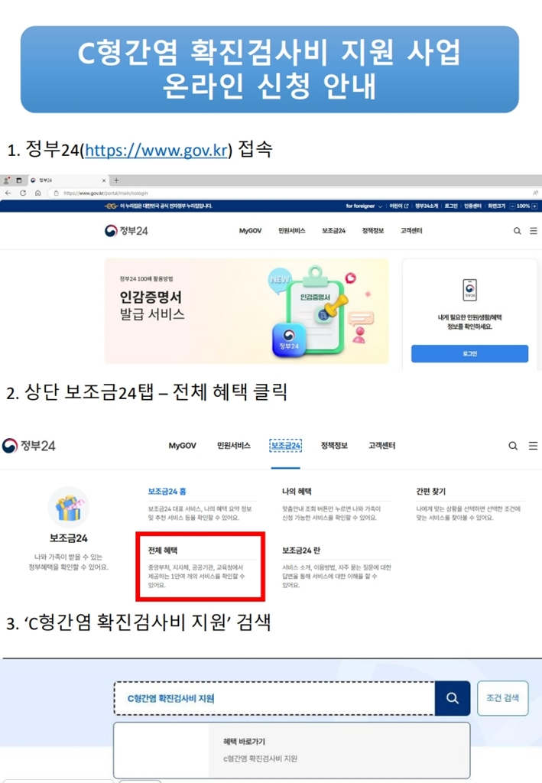Viewport: 542px width, 783px height.
Task: Open the https://www.gov.kr hyperlink in step 1
Action: 156,150
